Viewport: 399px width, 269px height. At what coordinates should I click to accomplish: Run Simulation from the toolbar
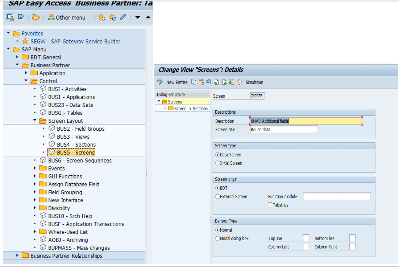point(255,82)
